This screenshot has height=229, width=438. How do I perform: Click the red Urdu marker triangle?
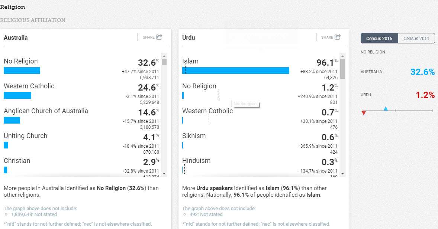tap(364, 113)
